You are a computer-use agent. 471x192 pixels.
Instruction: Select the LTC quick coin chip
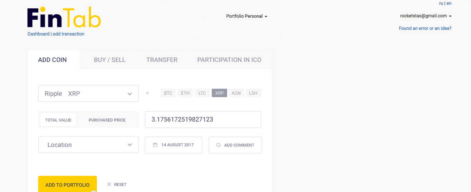(202, 93)
